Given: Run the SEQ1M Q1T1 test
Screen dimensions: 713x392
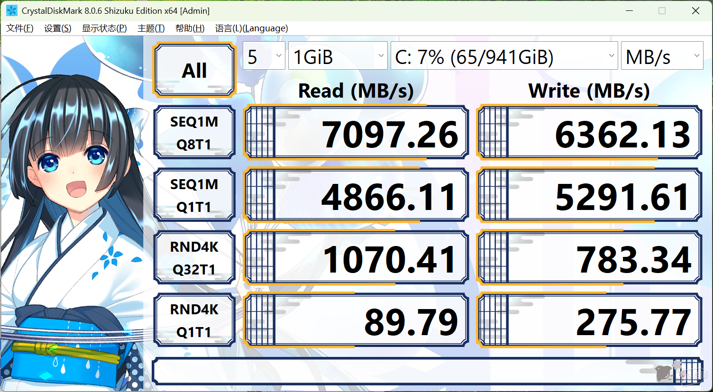Looking at the screenshot, I should [194, 195].
